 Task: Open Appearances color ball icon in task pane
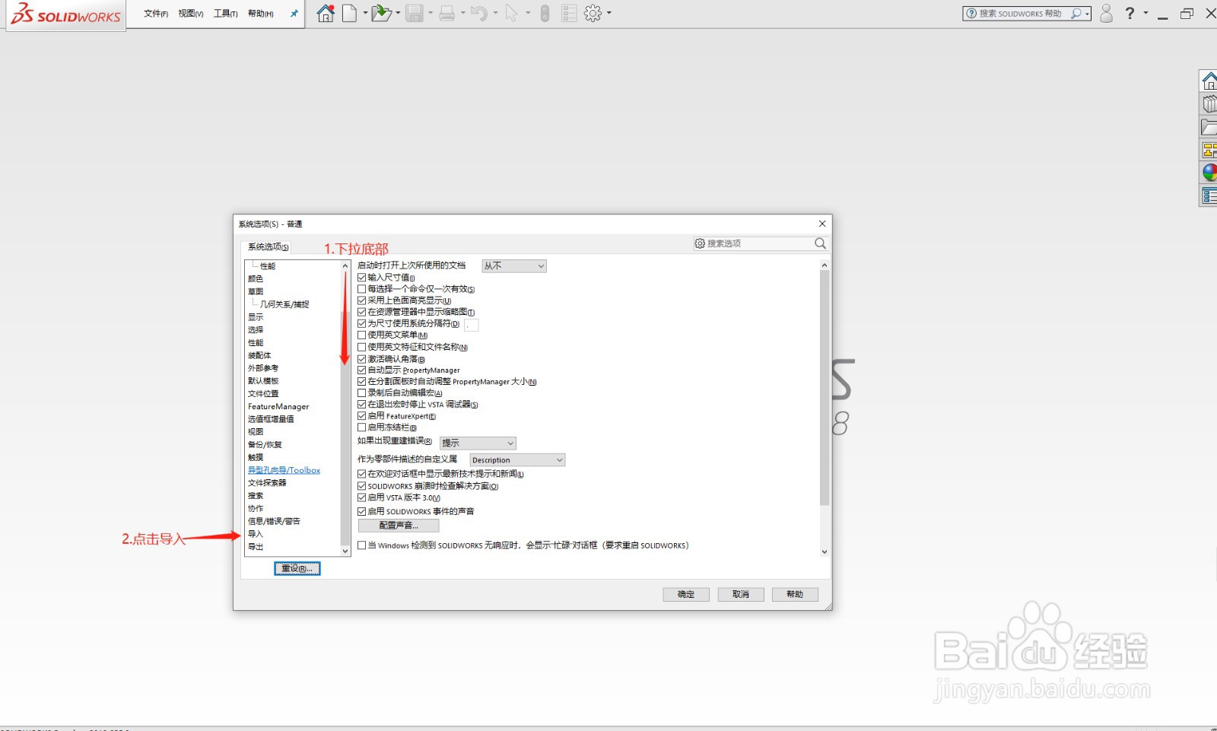click(x=1209, y=173)
